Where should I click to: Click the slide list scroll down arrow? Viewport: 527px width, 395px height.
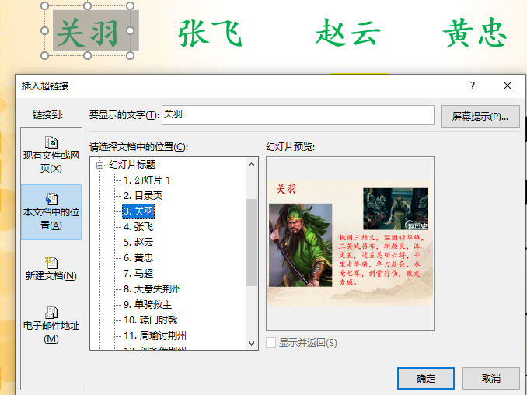point(251,343)
